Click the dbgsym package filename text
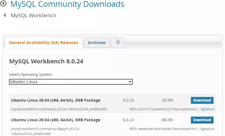 45,131
